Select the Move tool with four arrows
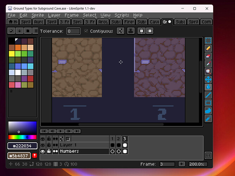The height and width of the screenshot is (176, 235). pyautogui.click(x=208, y=80)
